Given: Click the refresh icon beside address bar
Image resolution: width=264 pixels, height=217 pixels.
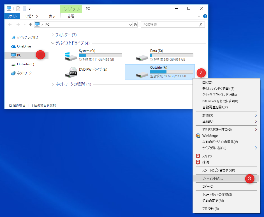Looking at the screenshot, I should (136, 25).
